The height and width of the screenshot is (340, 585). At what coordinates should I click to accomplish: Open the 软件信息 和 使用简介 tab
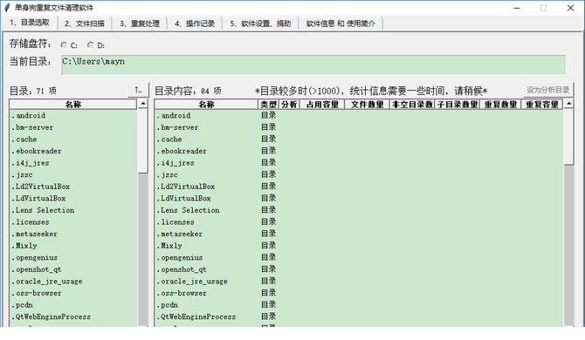click(x=341, y=24)
